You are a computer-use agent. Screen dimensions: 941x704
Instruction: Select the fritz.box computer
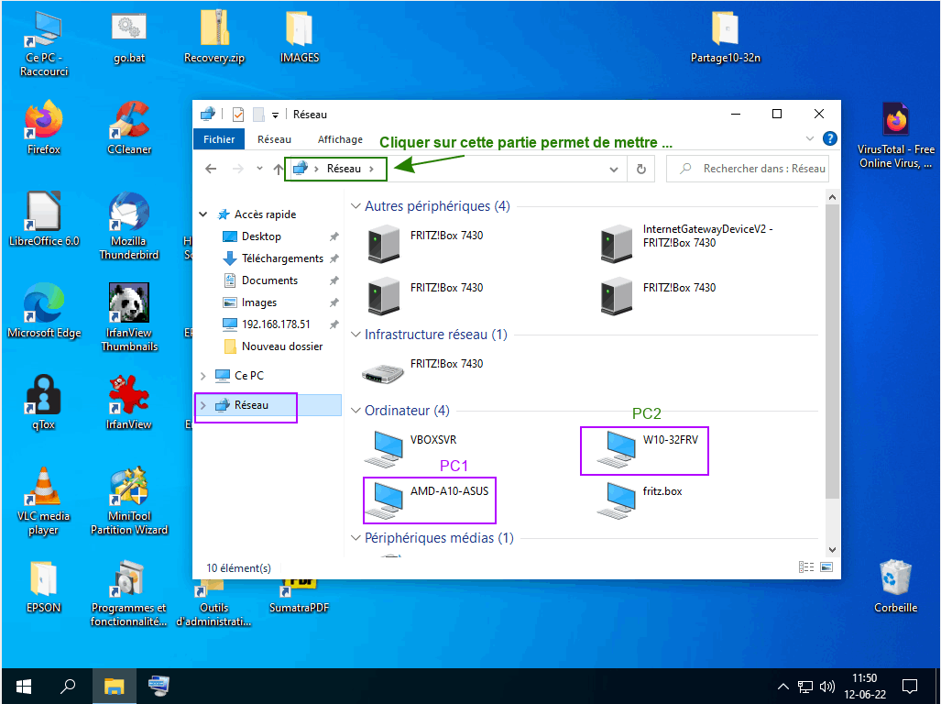pyautogui.click(x=640, y=500)
